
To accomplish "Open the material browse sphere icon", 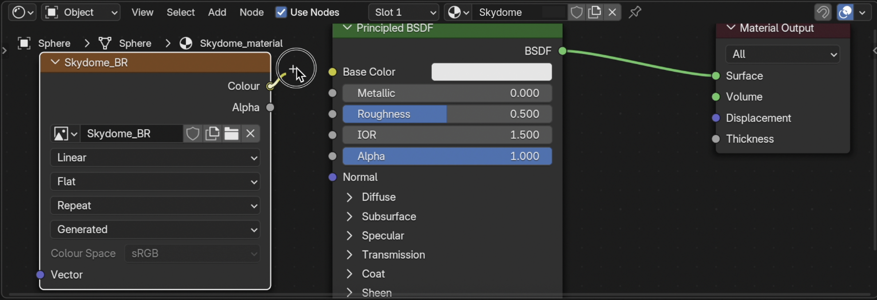I will pyautogui.click(x=458, y=12).
